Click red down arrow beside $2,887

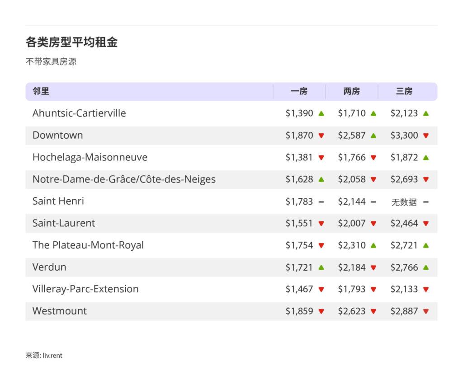[426, 311]
